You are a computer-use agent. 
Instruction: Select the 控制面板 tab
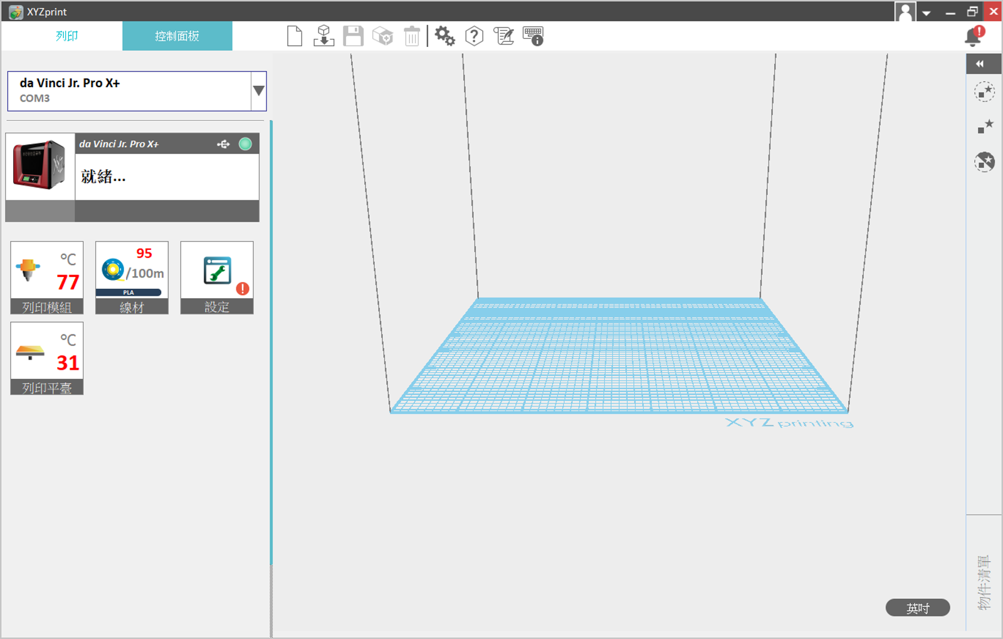click(x=177, y=36)
